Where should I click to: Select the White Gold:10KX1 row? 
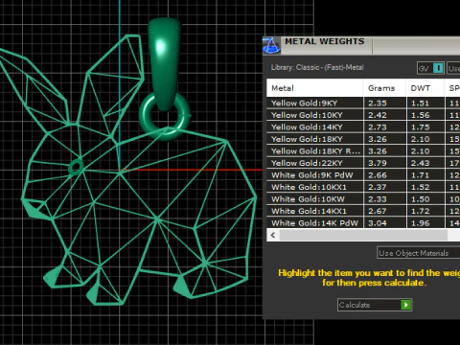[x=363, y=187]
